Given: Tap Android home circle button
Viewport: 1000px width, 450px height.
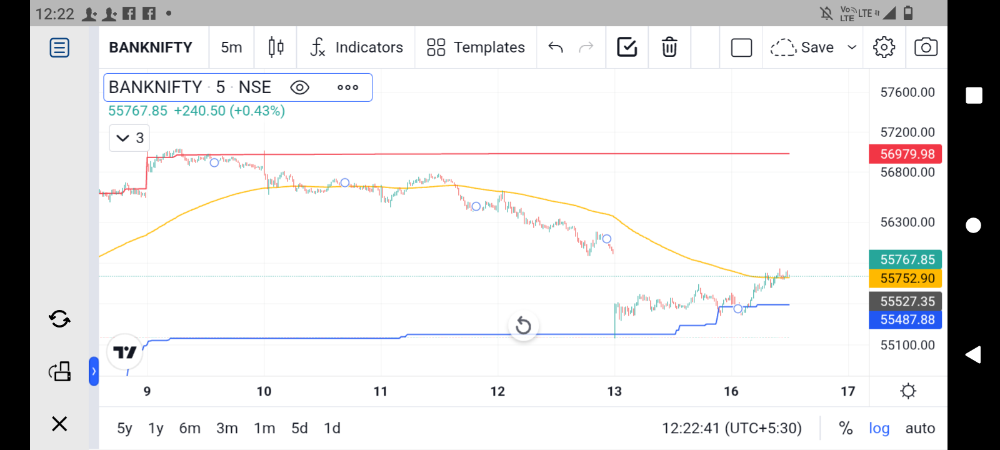Looking at the screenshot, I should point(974,225).
